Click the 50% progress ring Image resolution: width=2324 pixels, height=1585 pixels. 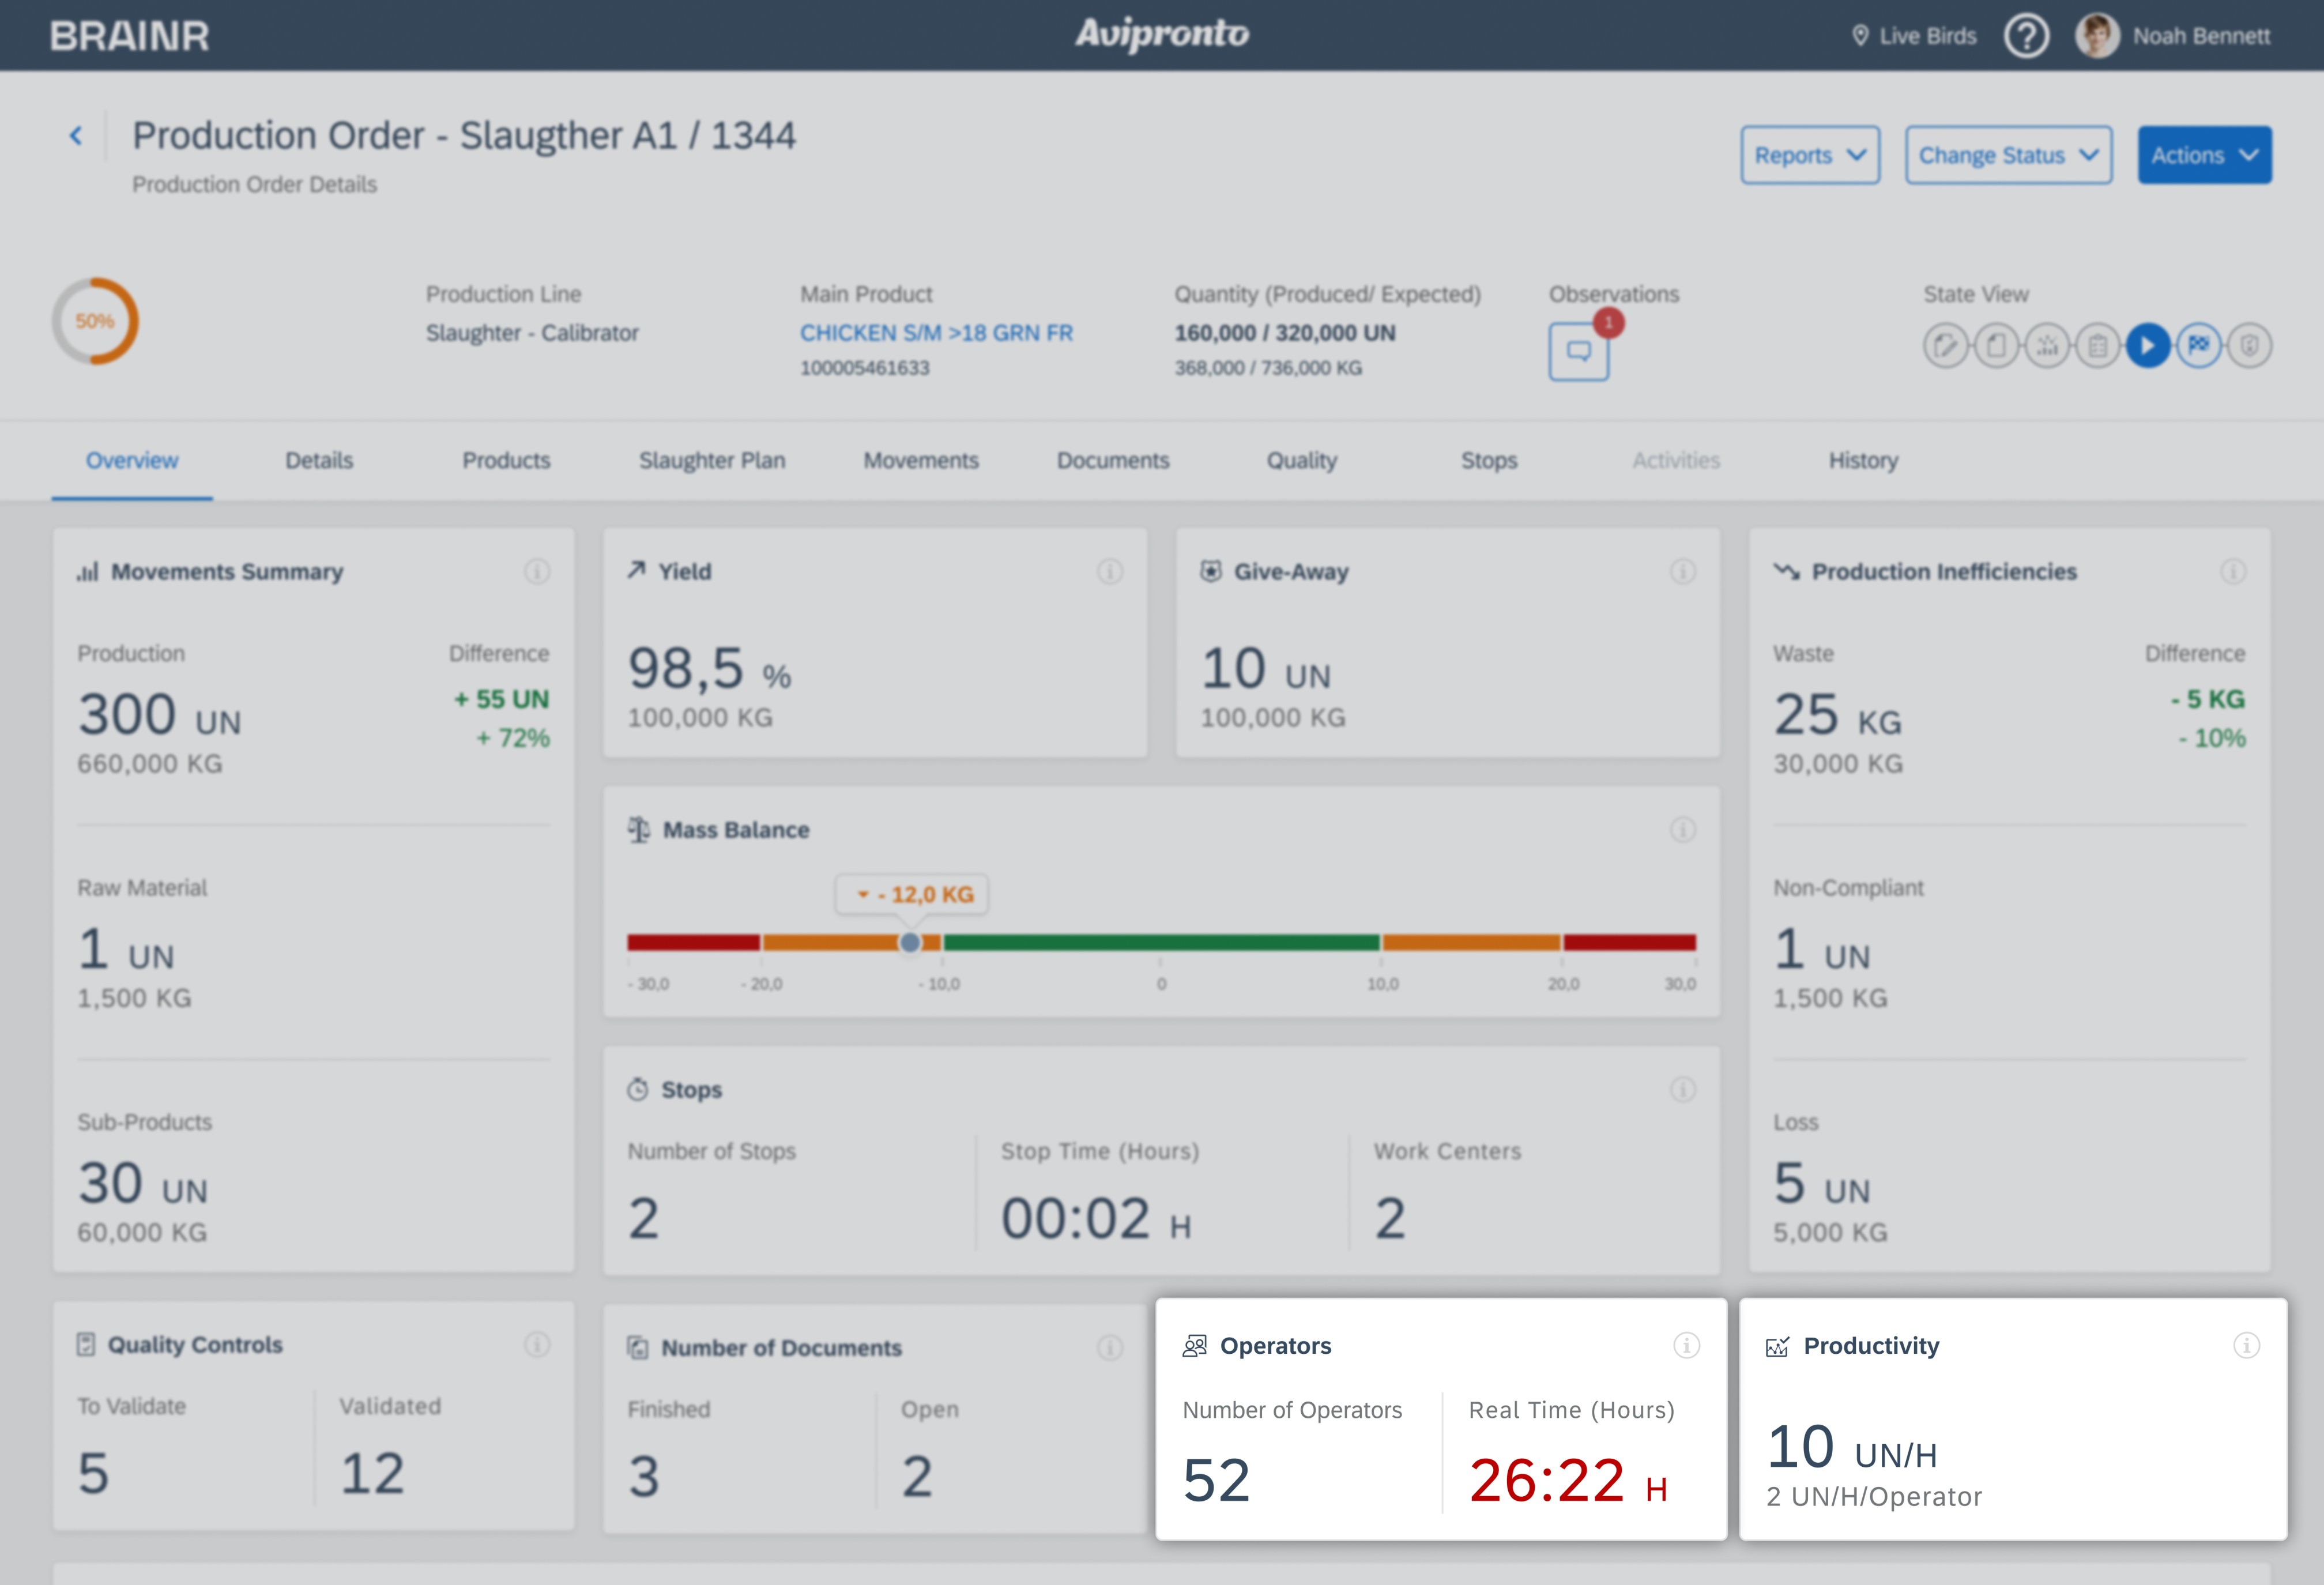click(x=95, y=321)
